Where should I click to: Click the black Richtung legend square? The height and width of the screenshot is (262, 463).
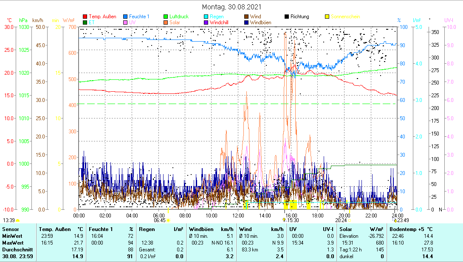(x=287, y=17)
